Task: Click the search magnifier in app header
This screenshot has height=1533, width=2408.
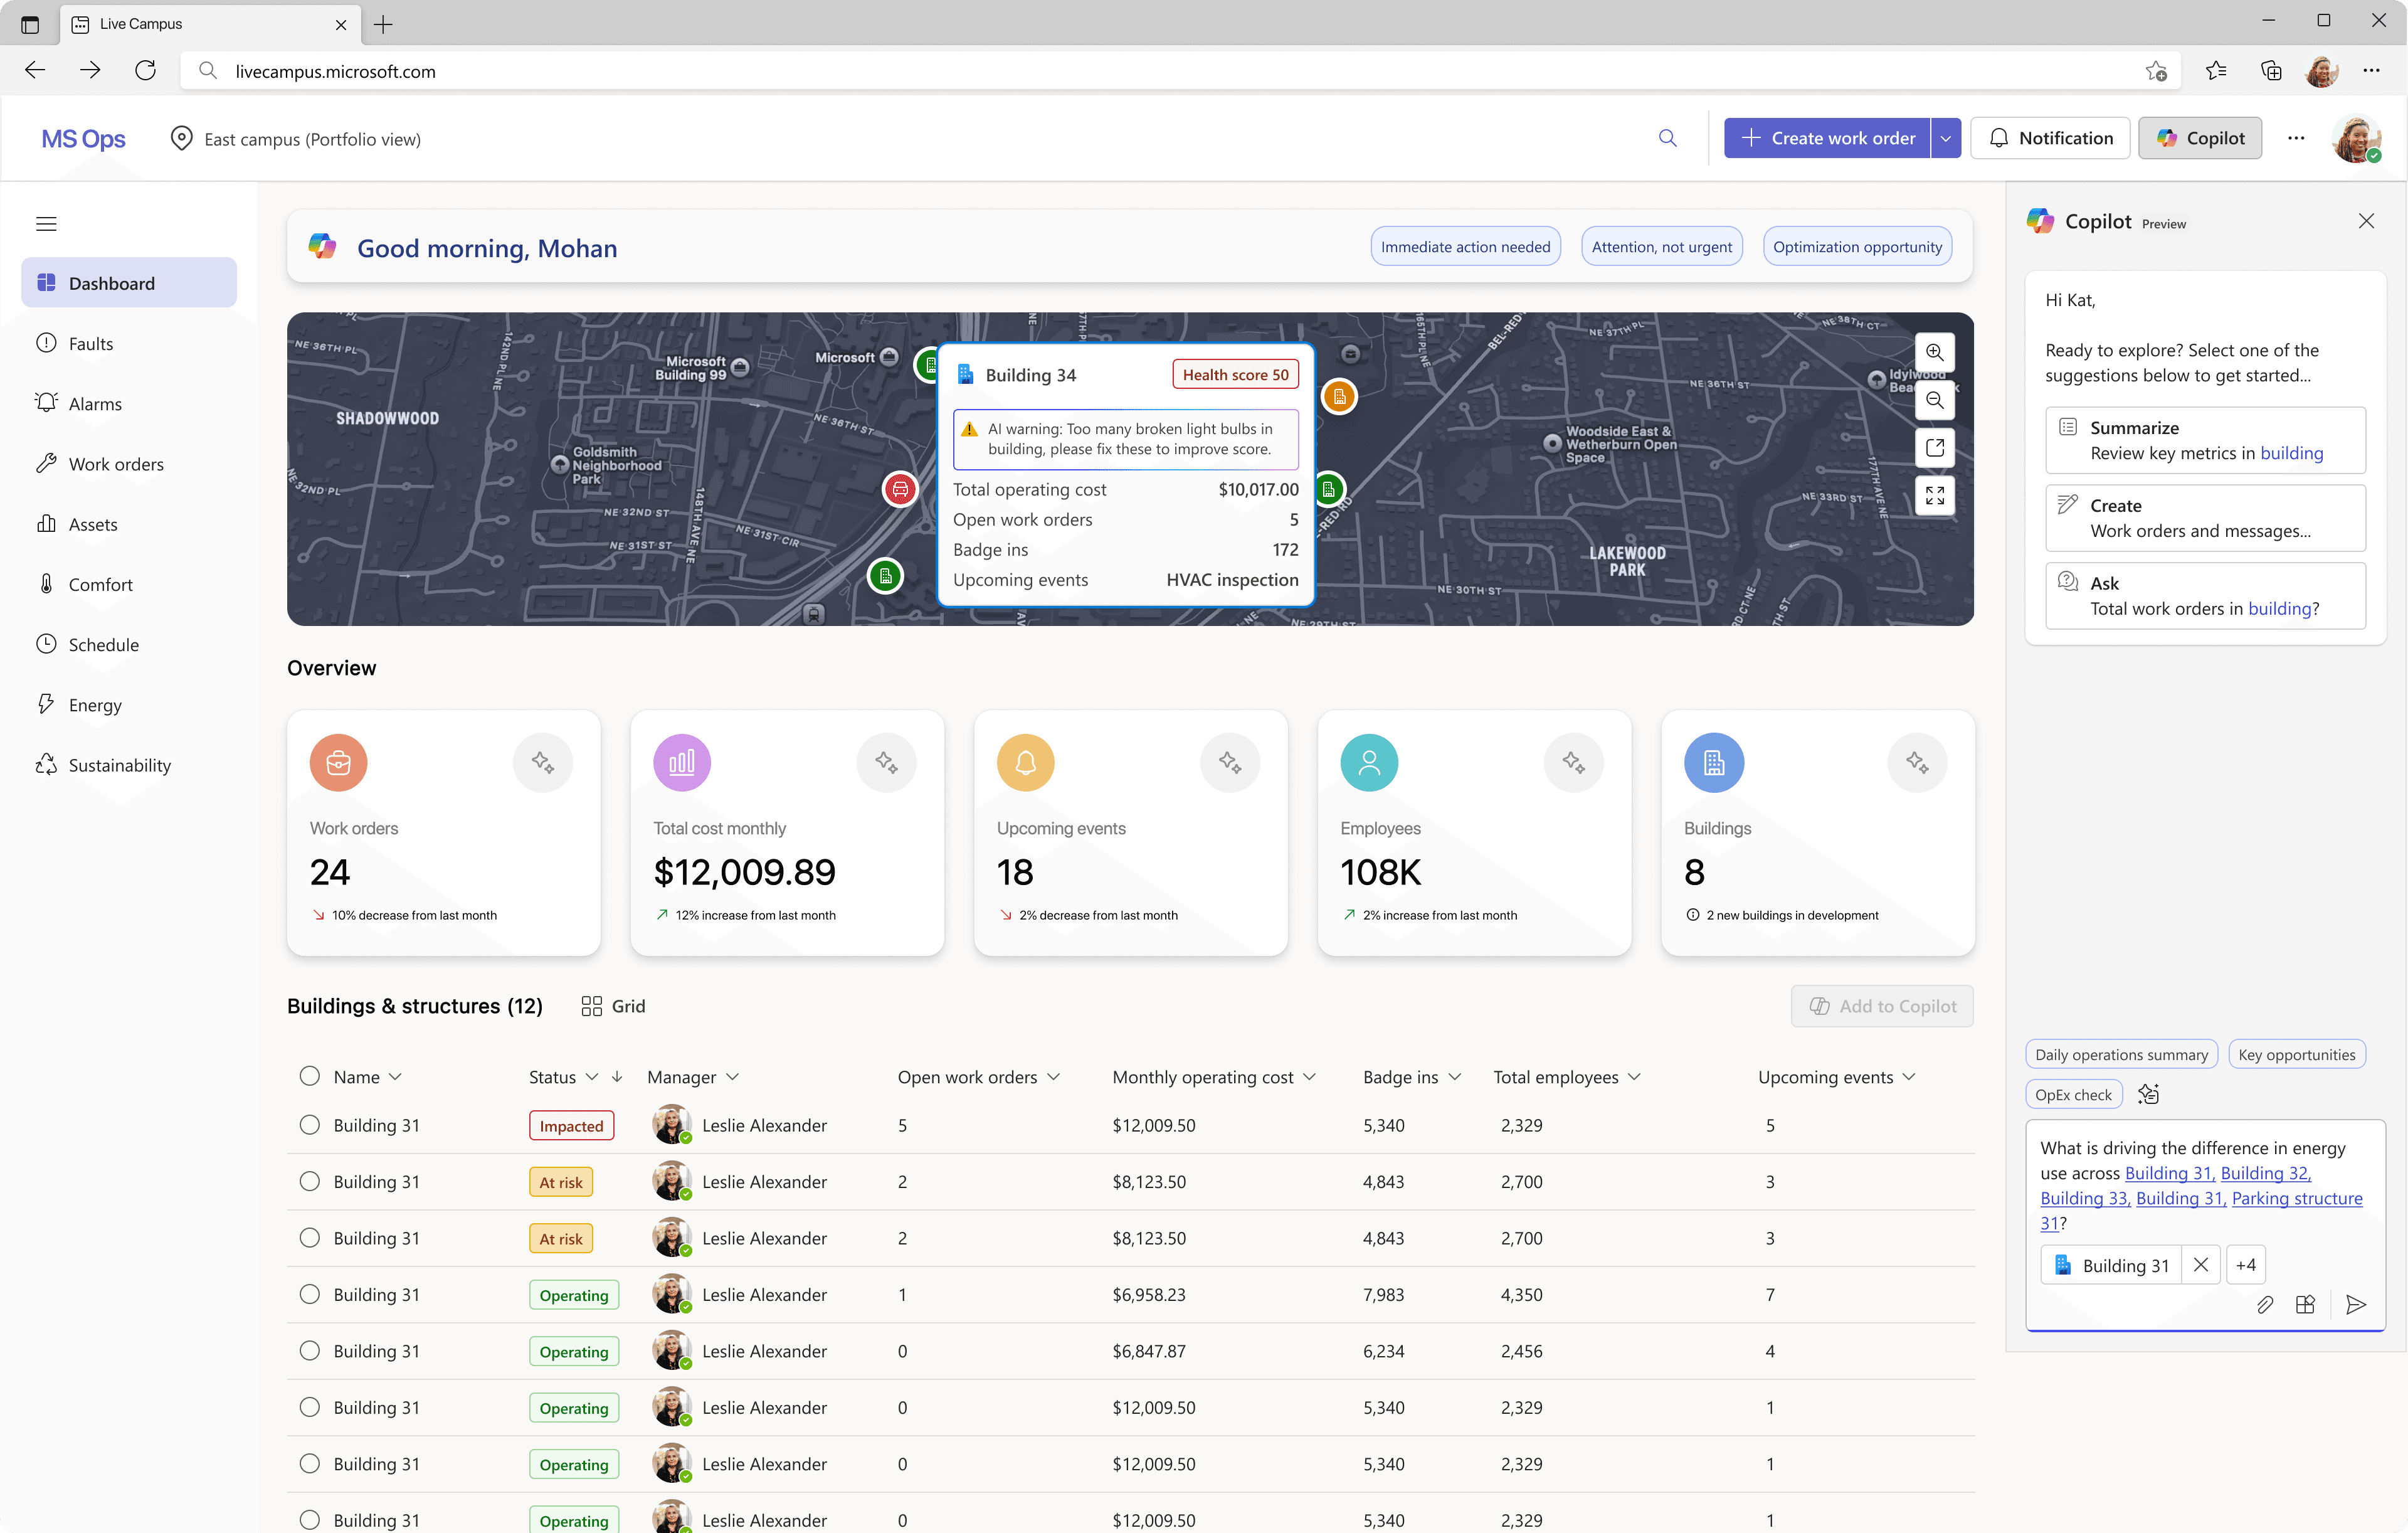Action: pyautogui.click(x=1667, y=138)
